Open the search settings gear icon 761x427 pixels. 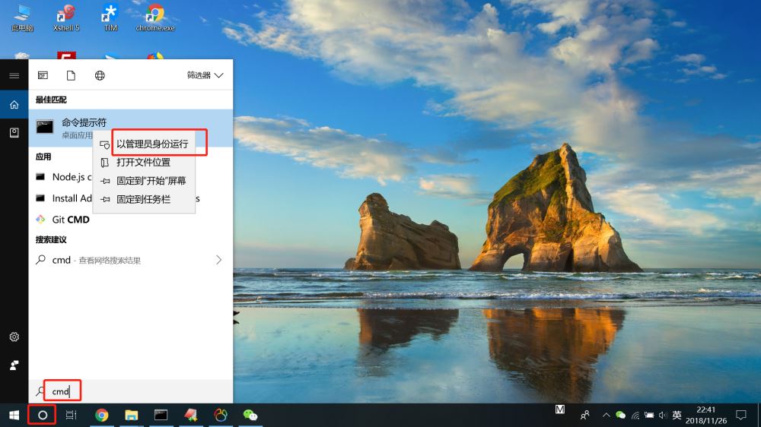point(14,337)
